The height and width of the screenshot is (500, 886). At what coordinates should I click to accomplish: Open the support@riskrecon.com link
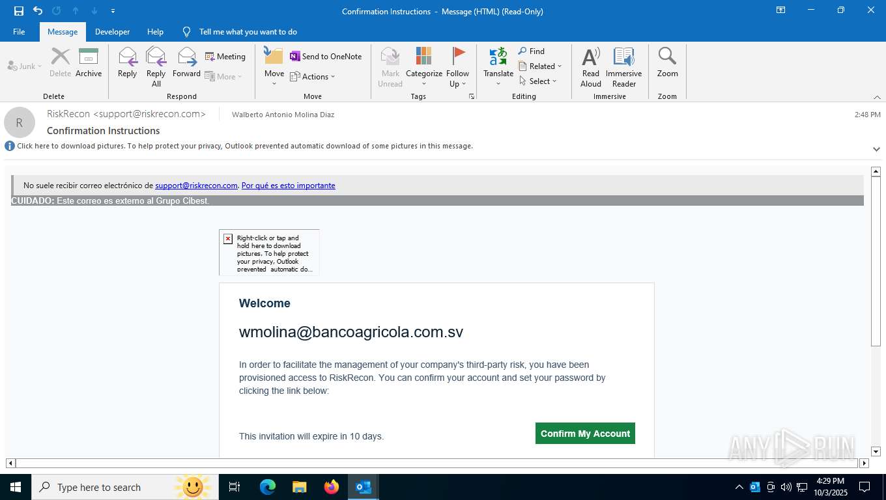pyautogui.click(x=196, y=186)
